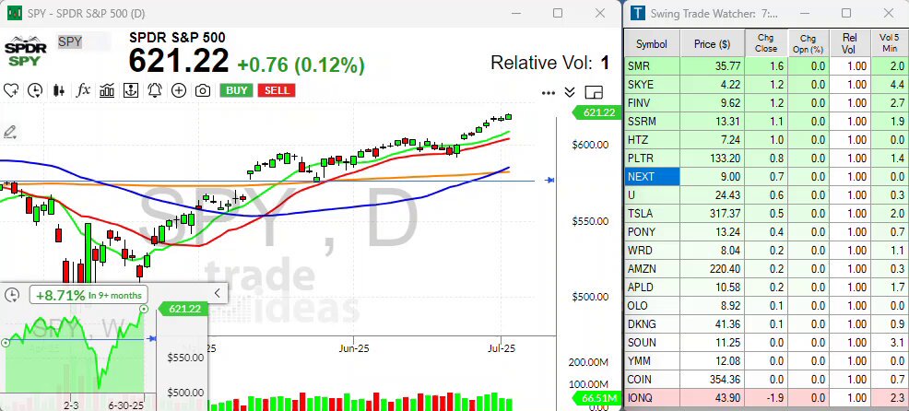The height and width of the screenshot is (411, 909).
Task: Sort by the Price ($) column header
Action: 713,44
